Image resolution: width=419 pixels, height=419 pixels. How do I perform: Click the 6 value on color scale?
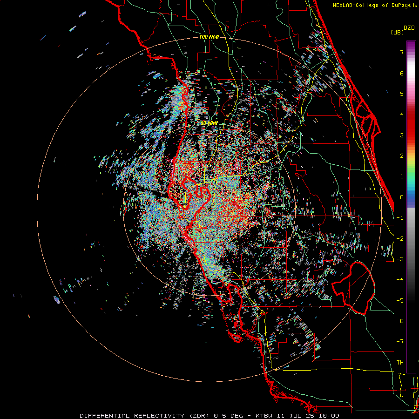[402, 73]
